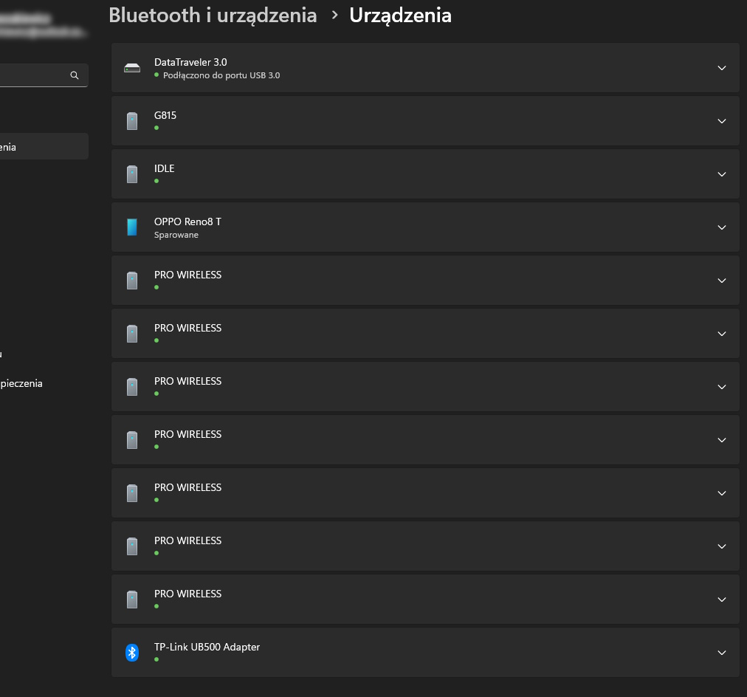The height and width of the screenshot is (697, 747).
Task: Select the fifth PRO WIRELESS device name
Action: coord(187,487)
